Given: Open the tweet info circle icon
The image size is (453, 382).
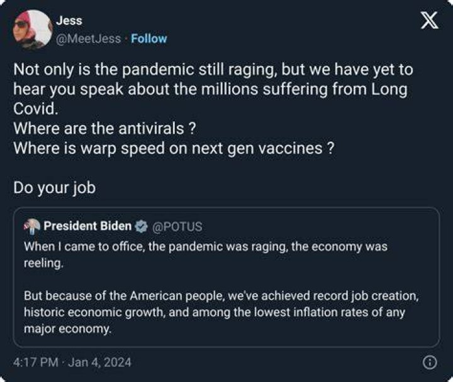Looking at the screenshot, I should click(430, 363).
